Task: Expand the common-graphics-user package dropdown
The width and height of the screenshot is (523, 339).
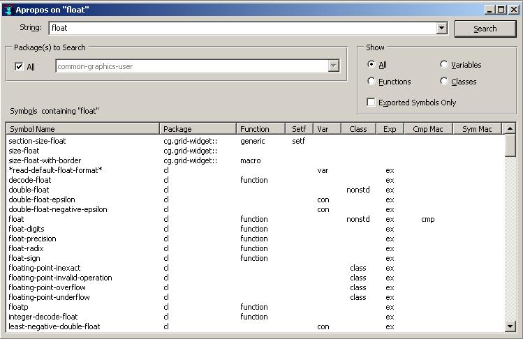Action: coord(333,66)
